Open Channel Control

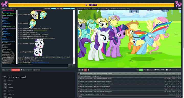pos(26,70)
